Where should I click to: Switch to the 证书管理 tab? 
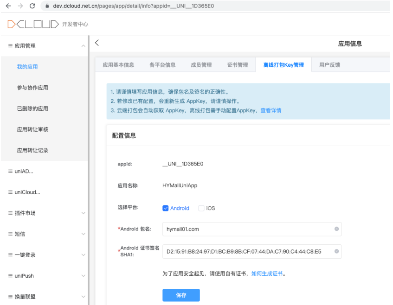click(238, 65)
